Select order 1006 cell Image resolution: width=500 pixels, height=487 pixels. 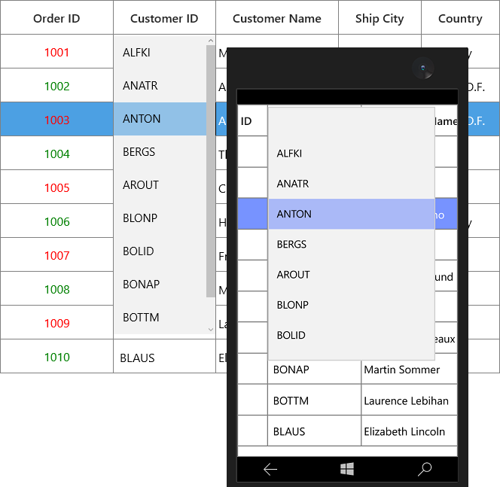[x=56, y=221]
